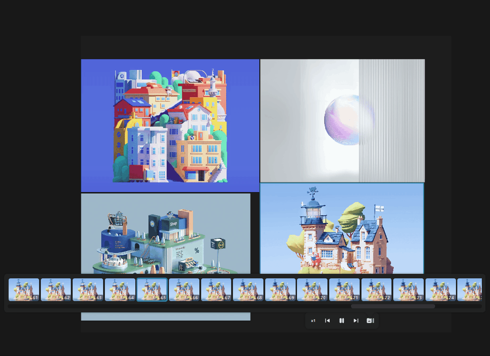
Task: Select frame 63 thumbnail
Action: click(88, 290)
